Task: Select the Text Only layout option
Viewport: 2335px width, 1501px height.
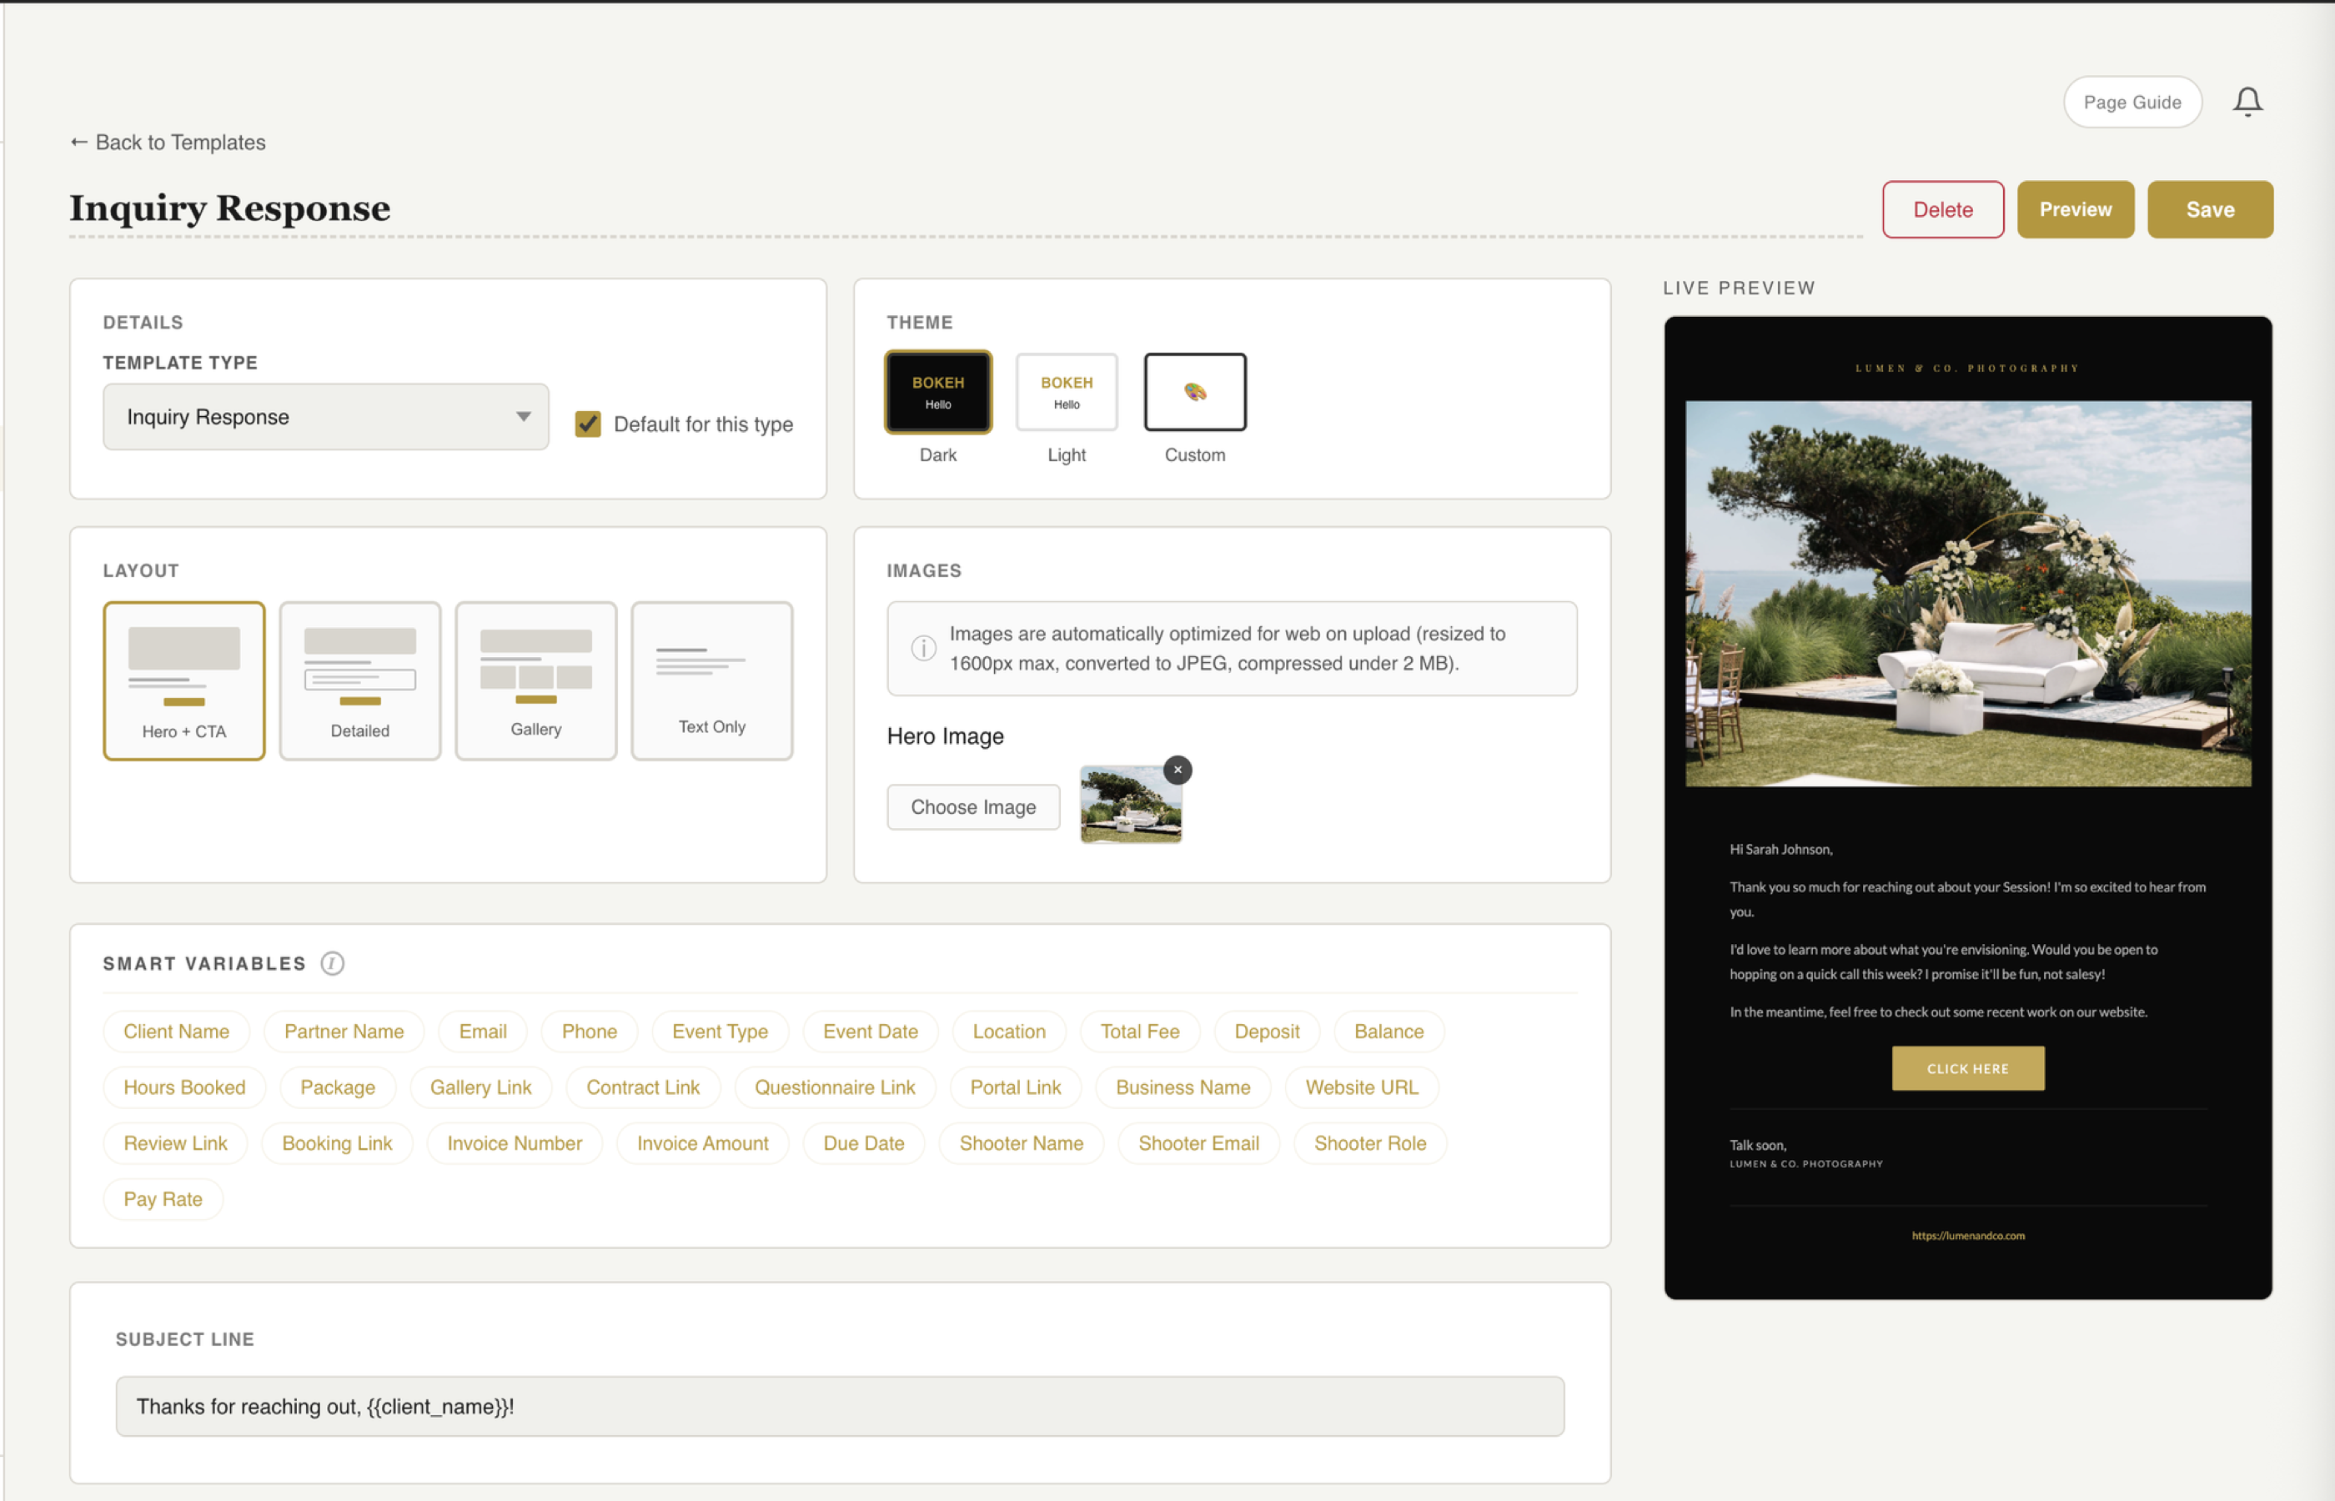Action: click(x=711, y=680)
